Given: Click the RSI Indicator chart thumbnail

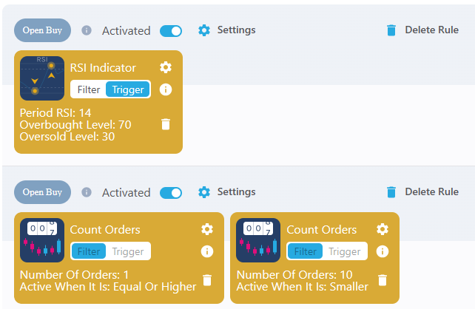Looking at the screenshot, I should 42,78.
